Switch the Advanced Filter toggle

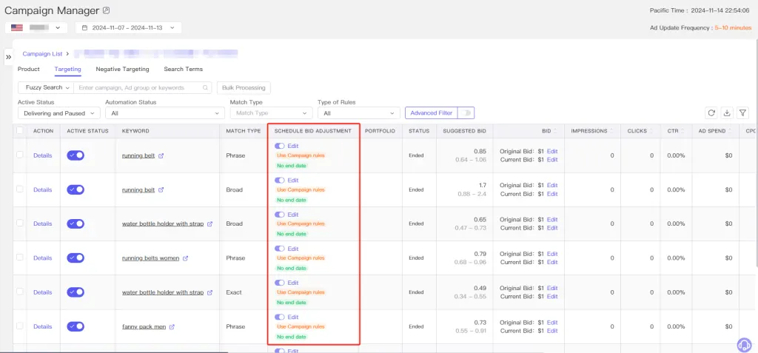(466, 112)
